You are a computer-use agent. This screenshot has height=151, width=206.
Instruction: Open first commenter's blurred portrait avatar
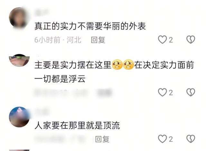click(x=19, y=17)
